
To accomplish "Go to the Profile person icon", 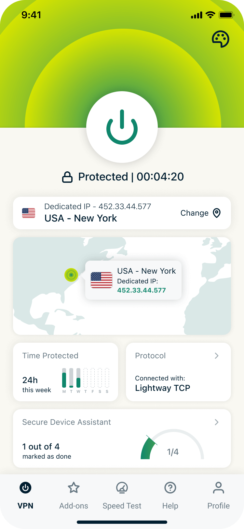I will [219, 488].
